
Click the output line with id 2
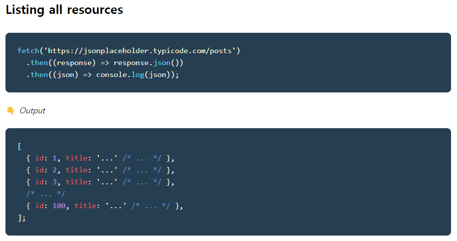pos(100,170)
